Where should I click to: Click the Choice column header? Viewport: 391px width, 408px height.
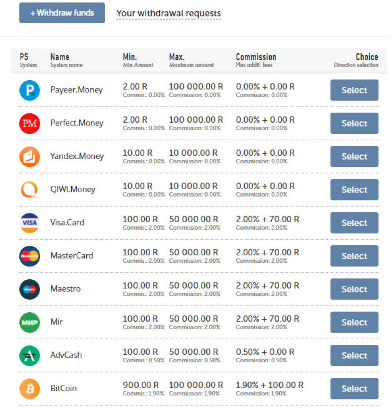356,60
